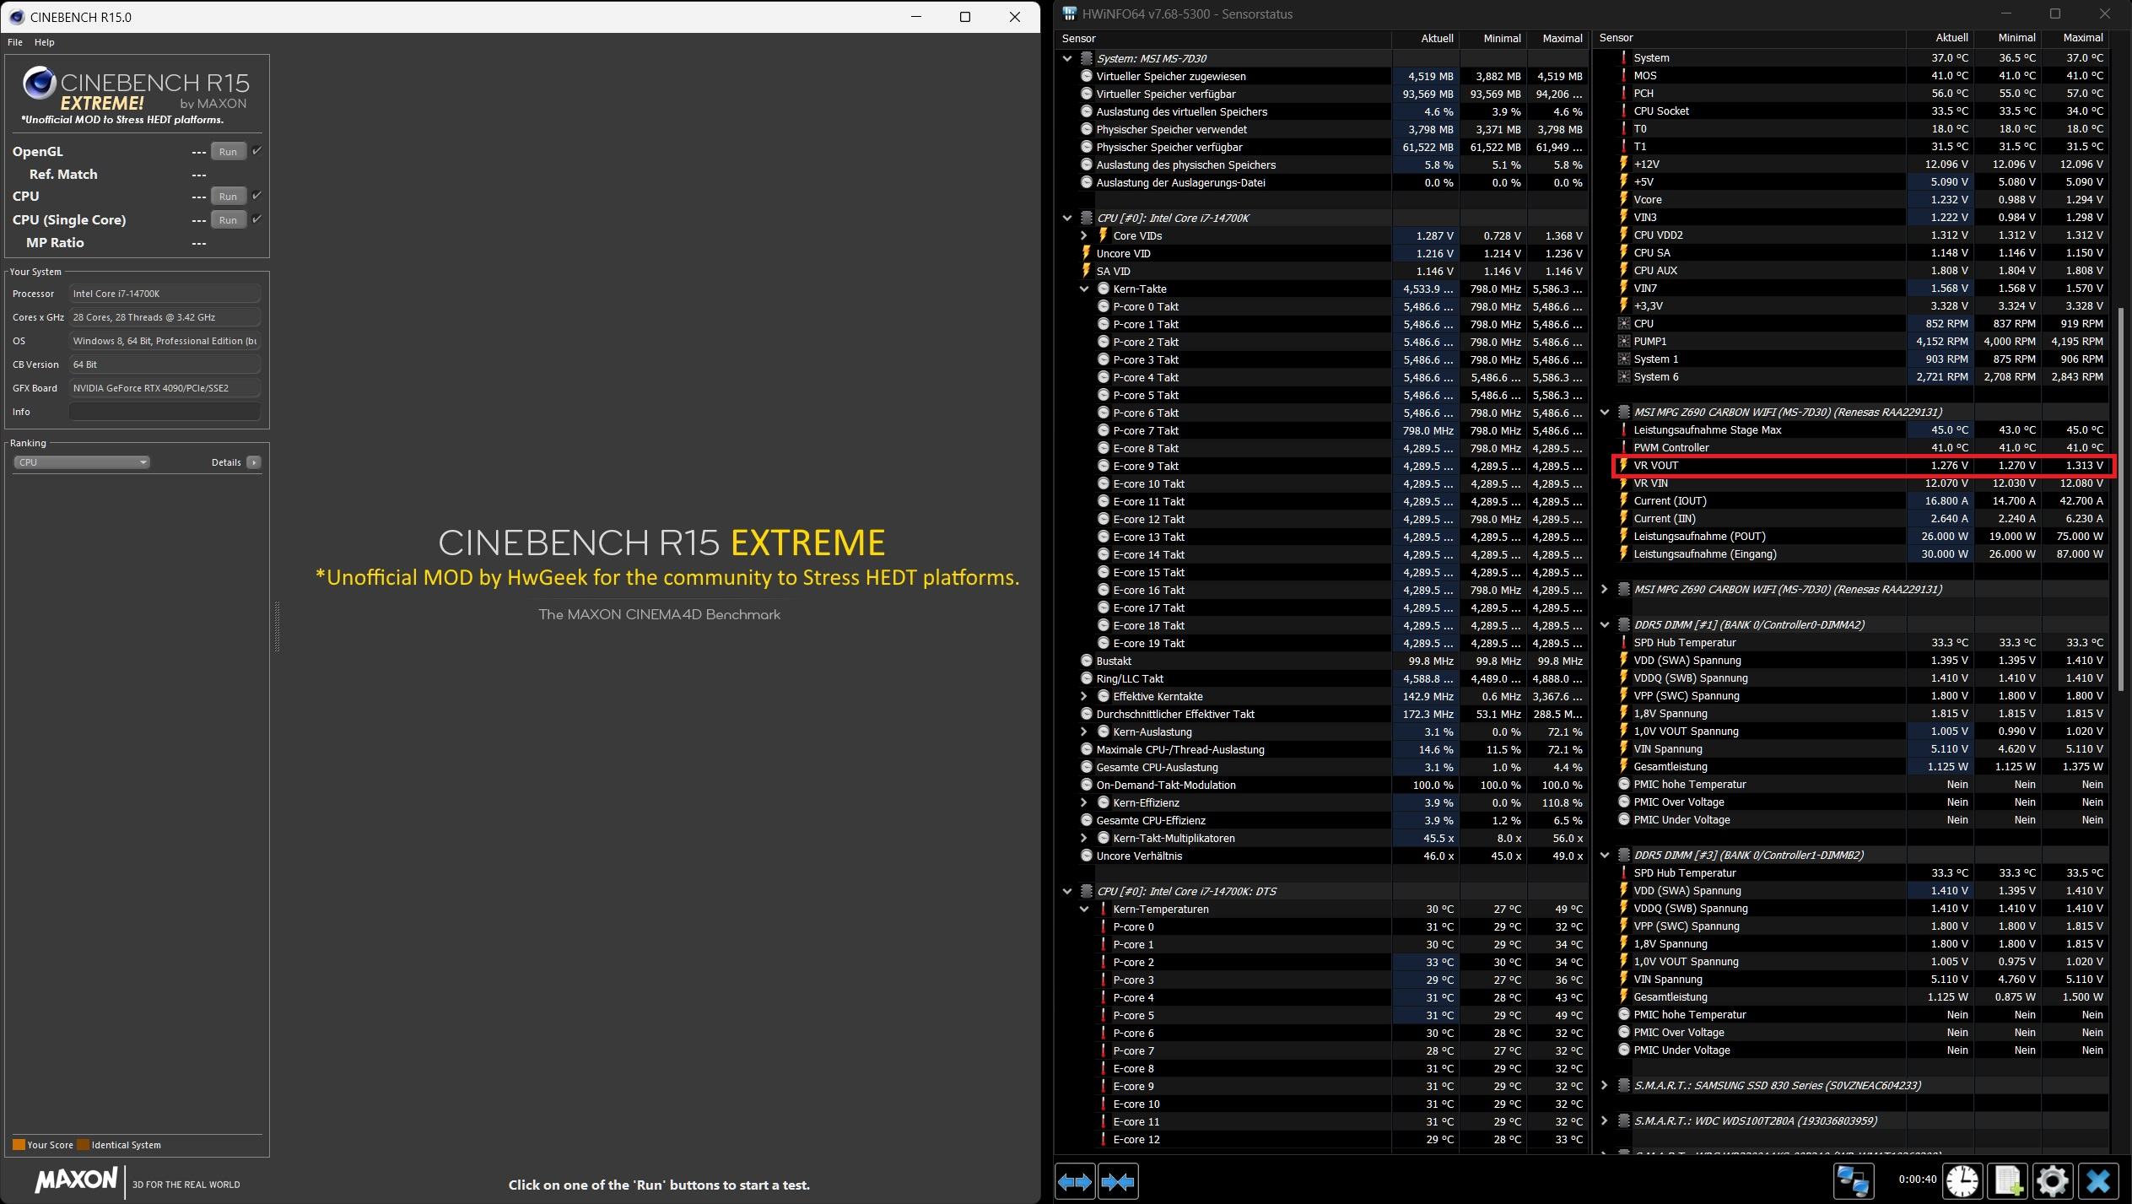The height and width of the screenshot is (1204, 2132).
Task: Open the Help menu in Cinebench
Action: (x=44, y=42)
